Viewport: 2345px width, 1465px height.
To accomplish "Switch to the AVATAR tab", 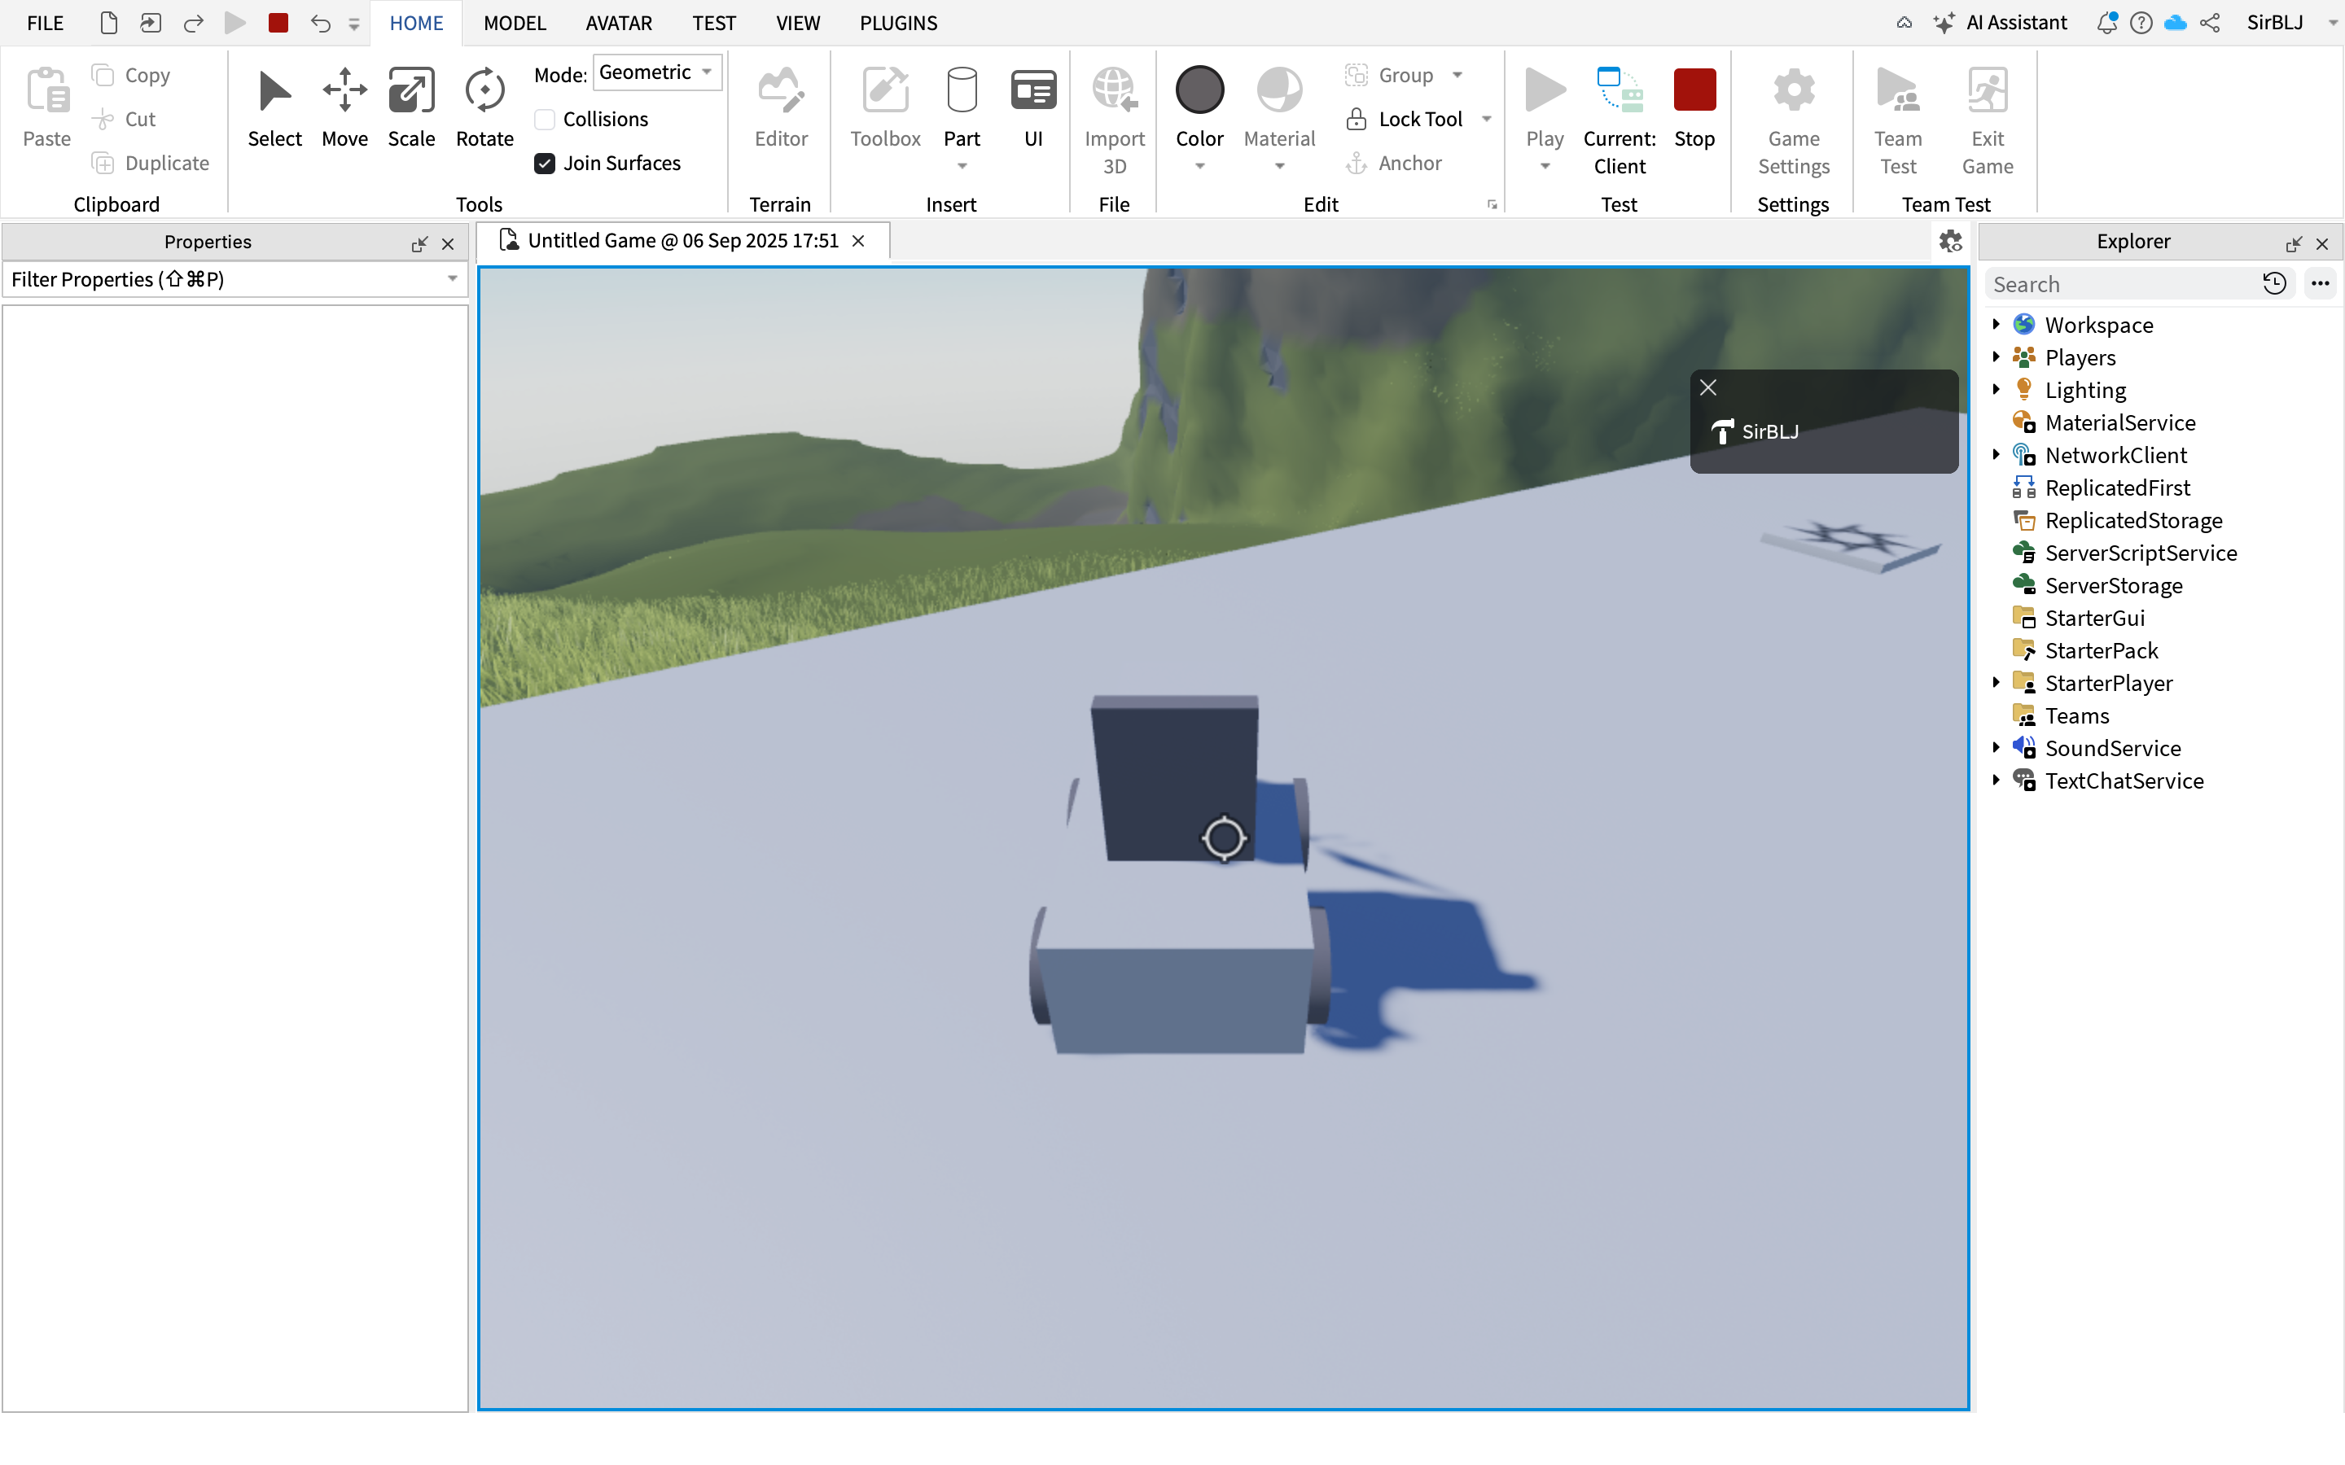I will tap(618, 22).
